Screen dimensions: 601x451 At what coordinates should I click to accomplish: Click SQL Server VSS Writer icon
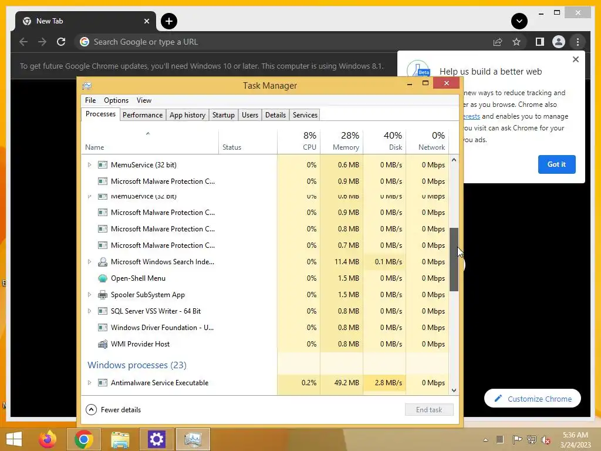pyautogui.click(x=102, y=311)
